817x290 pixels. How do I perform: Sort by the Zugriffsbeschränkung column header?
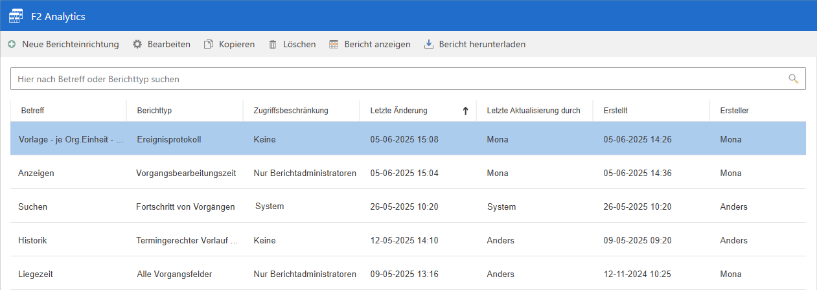click(291, 111)
